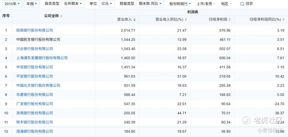Sort by 归母净利润同比(%) column arrows

284,19
